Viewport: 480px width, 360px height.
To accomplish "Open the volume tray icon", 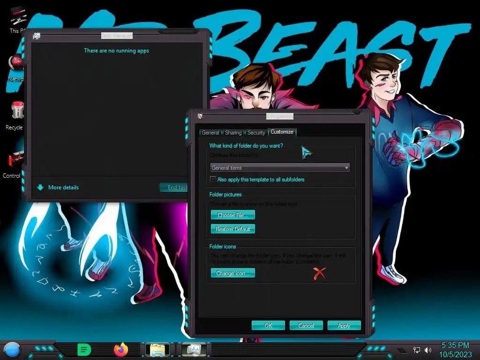I will click(427, 350).
